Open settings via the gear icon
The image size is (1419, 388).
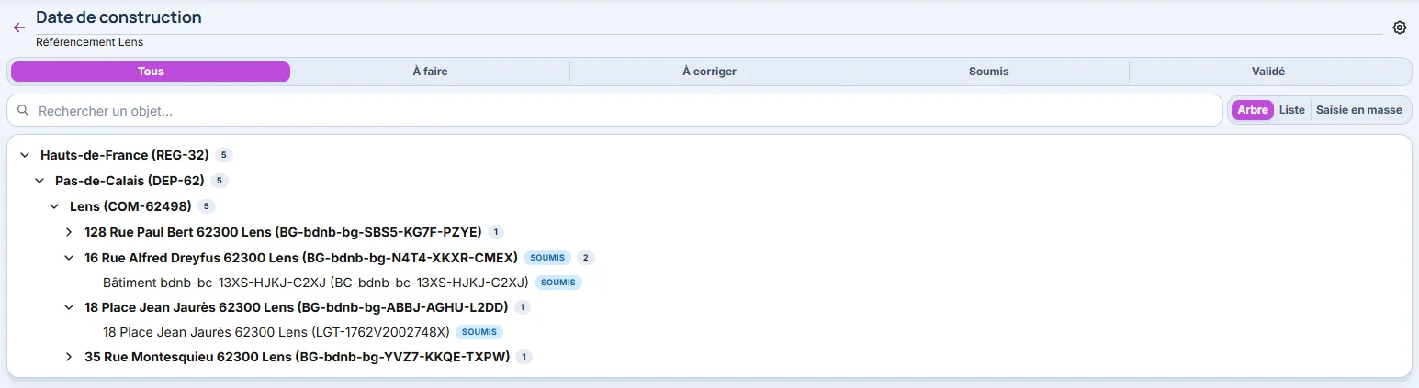pyautogui.click(x=1400, y=28)
